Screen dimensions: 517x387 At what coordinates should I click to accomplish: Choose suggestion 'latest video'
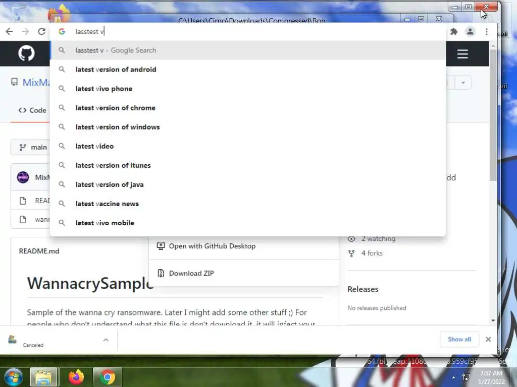(248, 146)
